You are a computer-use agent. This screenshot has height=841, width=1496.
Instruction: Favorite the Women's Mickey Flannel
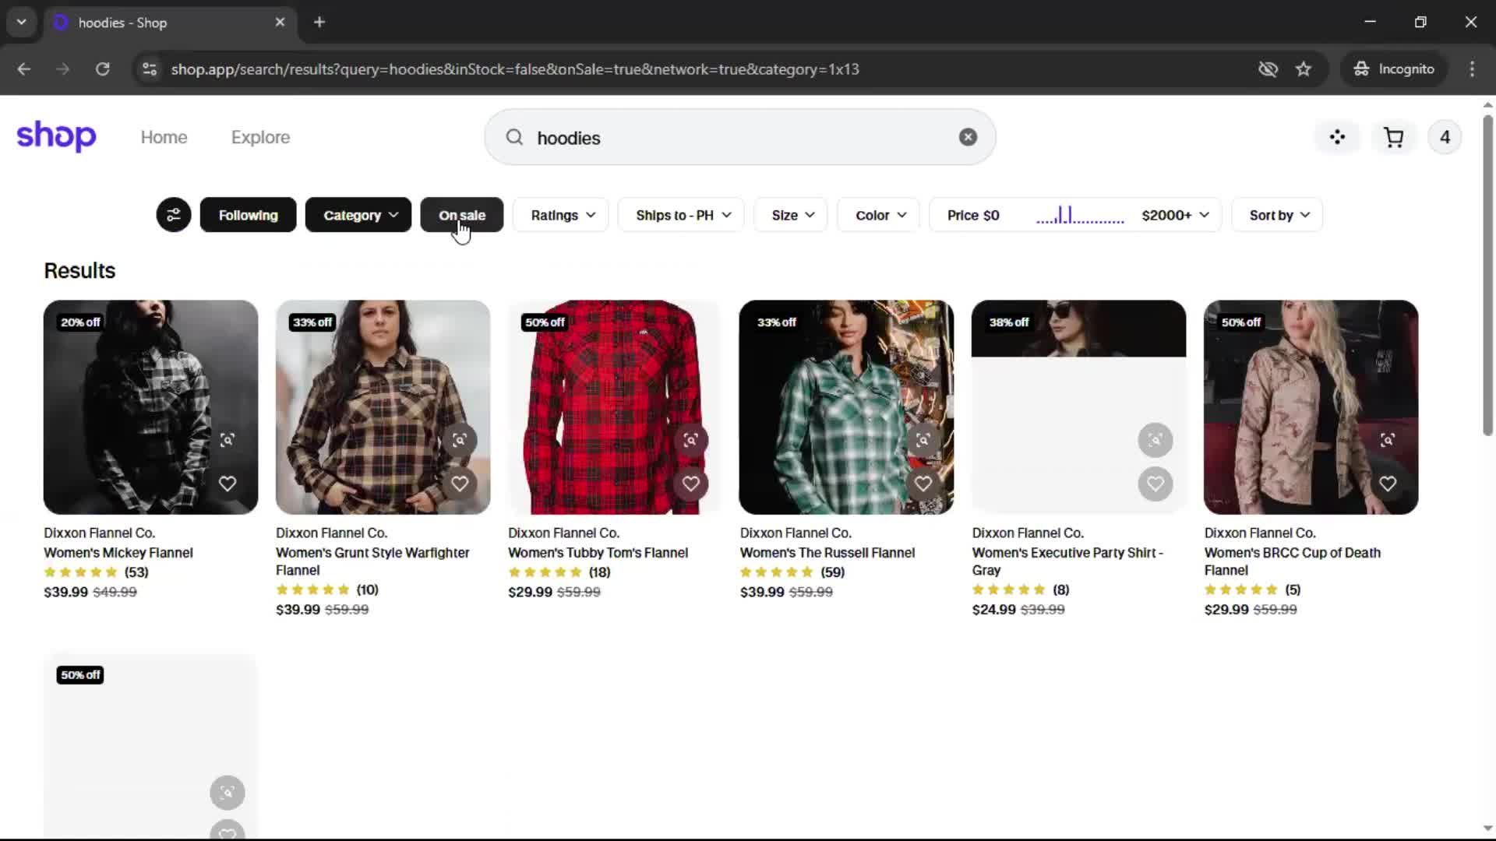coord(228,484)
